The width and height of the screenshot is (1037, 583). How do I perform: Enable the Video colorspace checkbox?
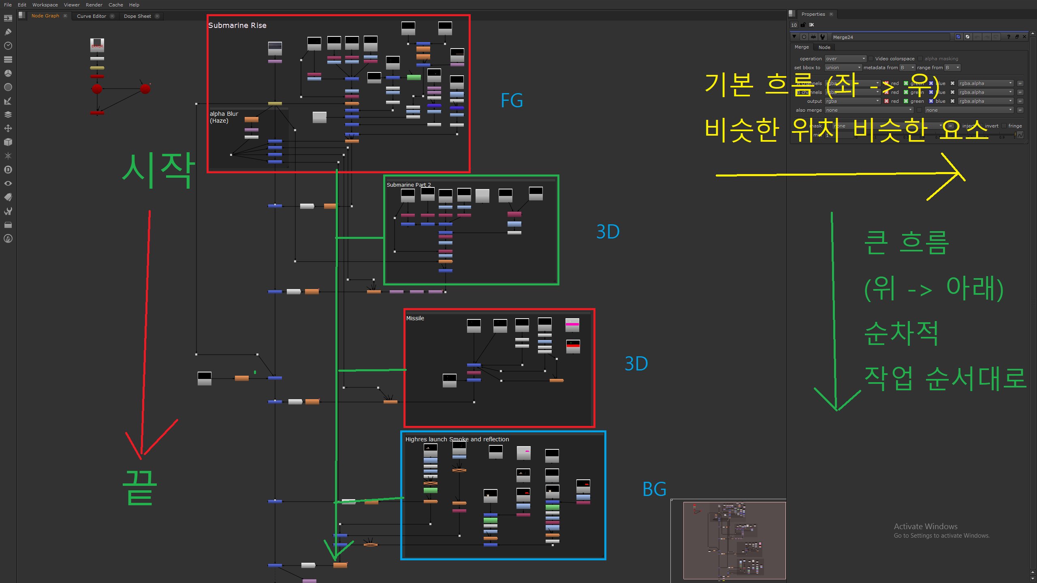click(x=871, y=59)
